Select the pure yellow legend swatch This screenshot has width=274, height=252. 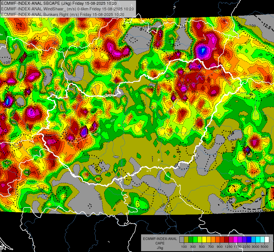tap(204, 239)
